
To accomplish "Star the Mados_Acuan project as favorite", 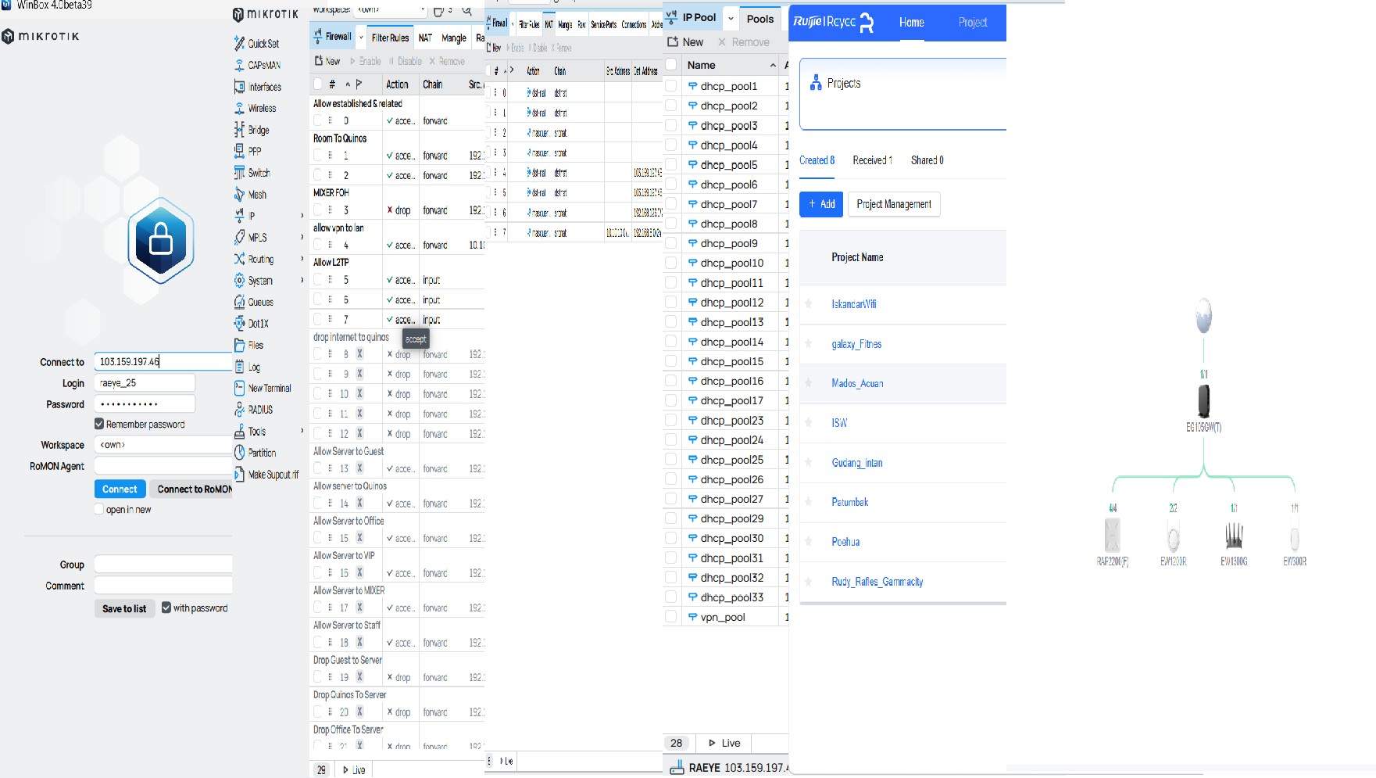I will (x=809, y=384).
